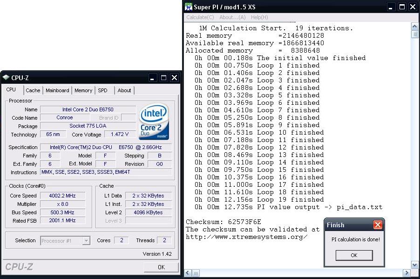Click the PI value output pi_data.txt line
This screenshot has width=420, height=279.
(289, 207)
